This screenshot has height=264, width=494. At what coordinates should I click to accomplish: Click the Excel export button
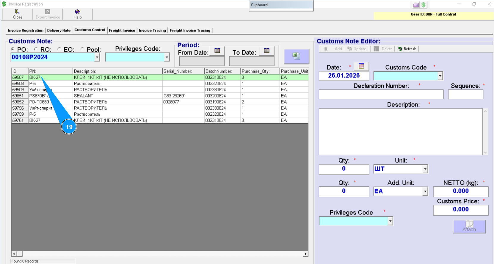point(297,56)
